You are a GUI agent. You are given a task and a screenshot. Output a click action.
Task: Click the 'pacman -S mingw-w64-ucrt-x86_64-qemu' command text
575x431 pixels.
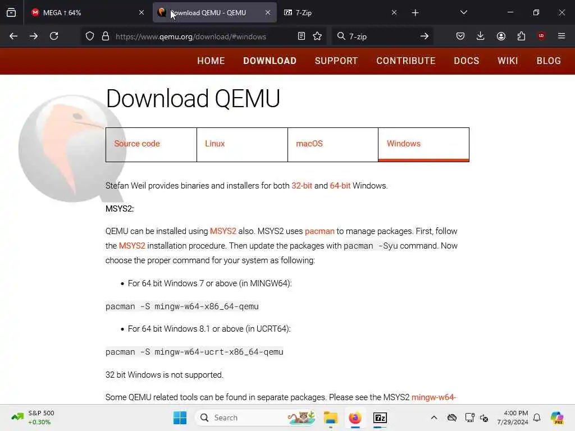(x=194, y=352)
